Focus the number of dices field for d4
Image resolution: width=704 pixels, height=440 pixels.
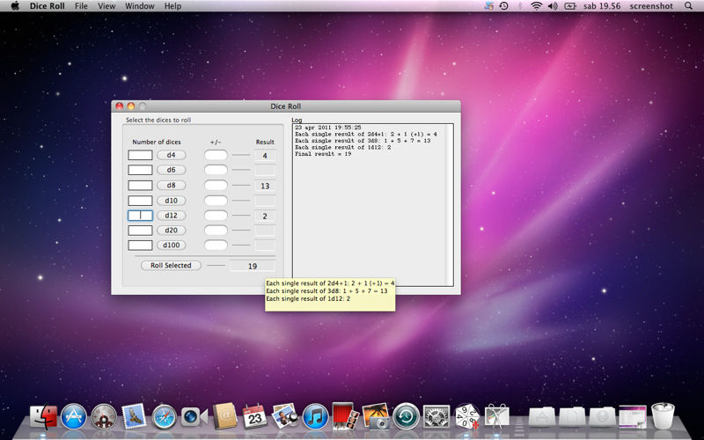[x=140, y=155]
